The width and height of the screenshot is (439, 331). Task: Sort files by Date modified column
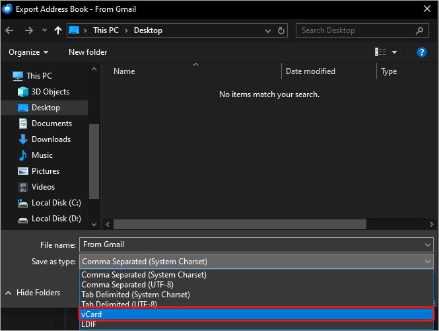pyautogui.click(x=310, y=71)
